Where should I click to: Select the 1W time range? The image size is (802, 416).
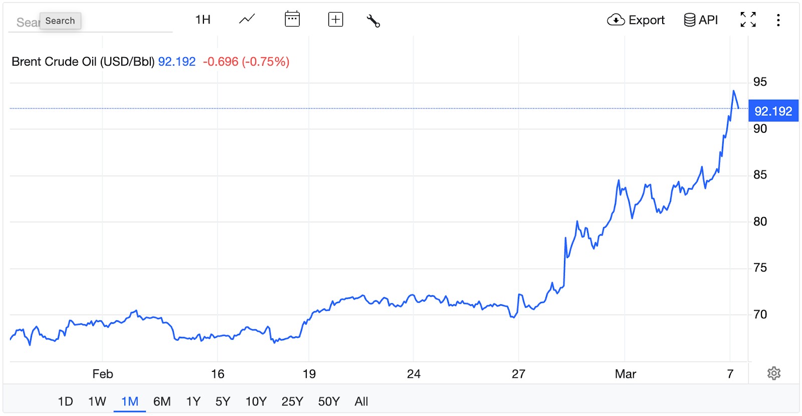pos(97,401)
